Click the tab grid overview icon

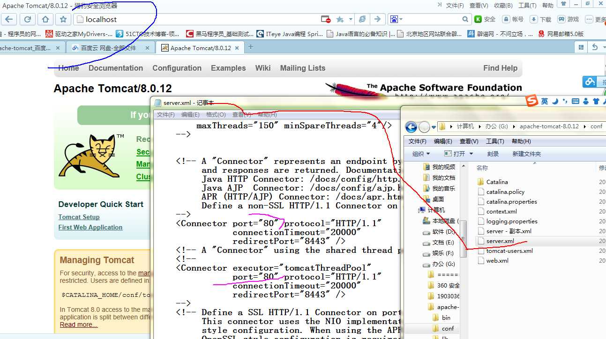[581, 47]
